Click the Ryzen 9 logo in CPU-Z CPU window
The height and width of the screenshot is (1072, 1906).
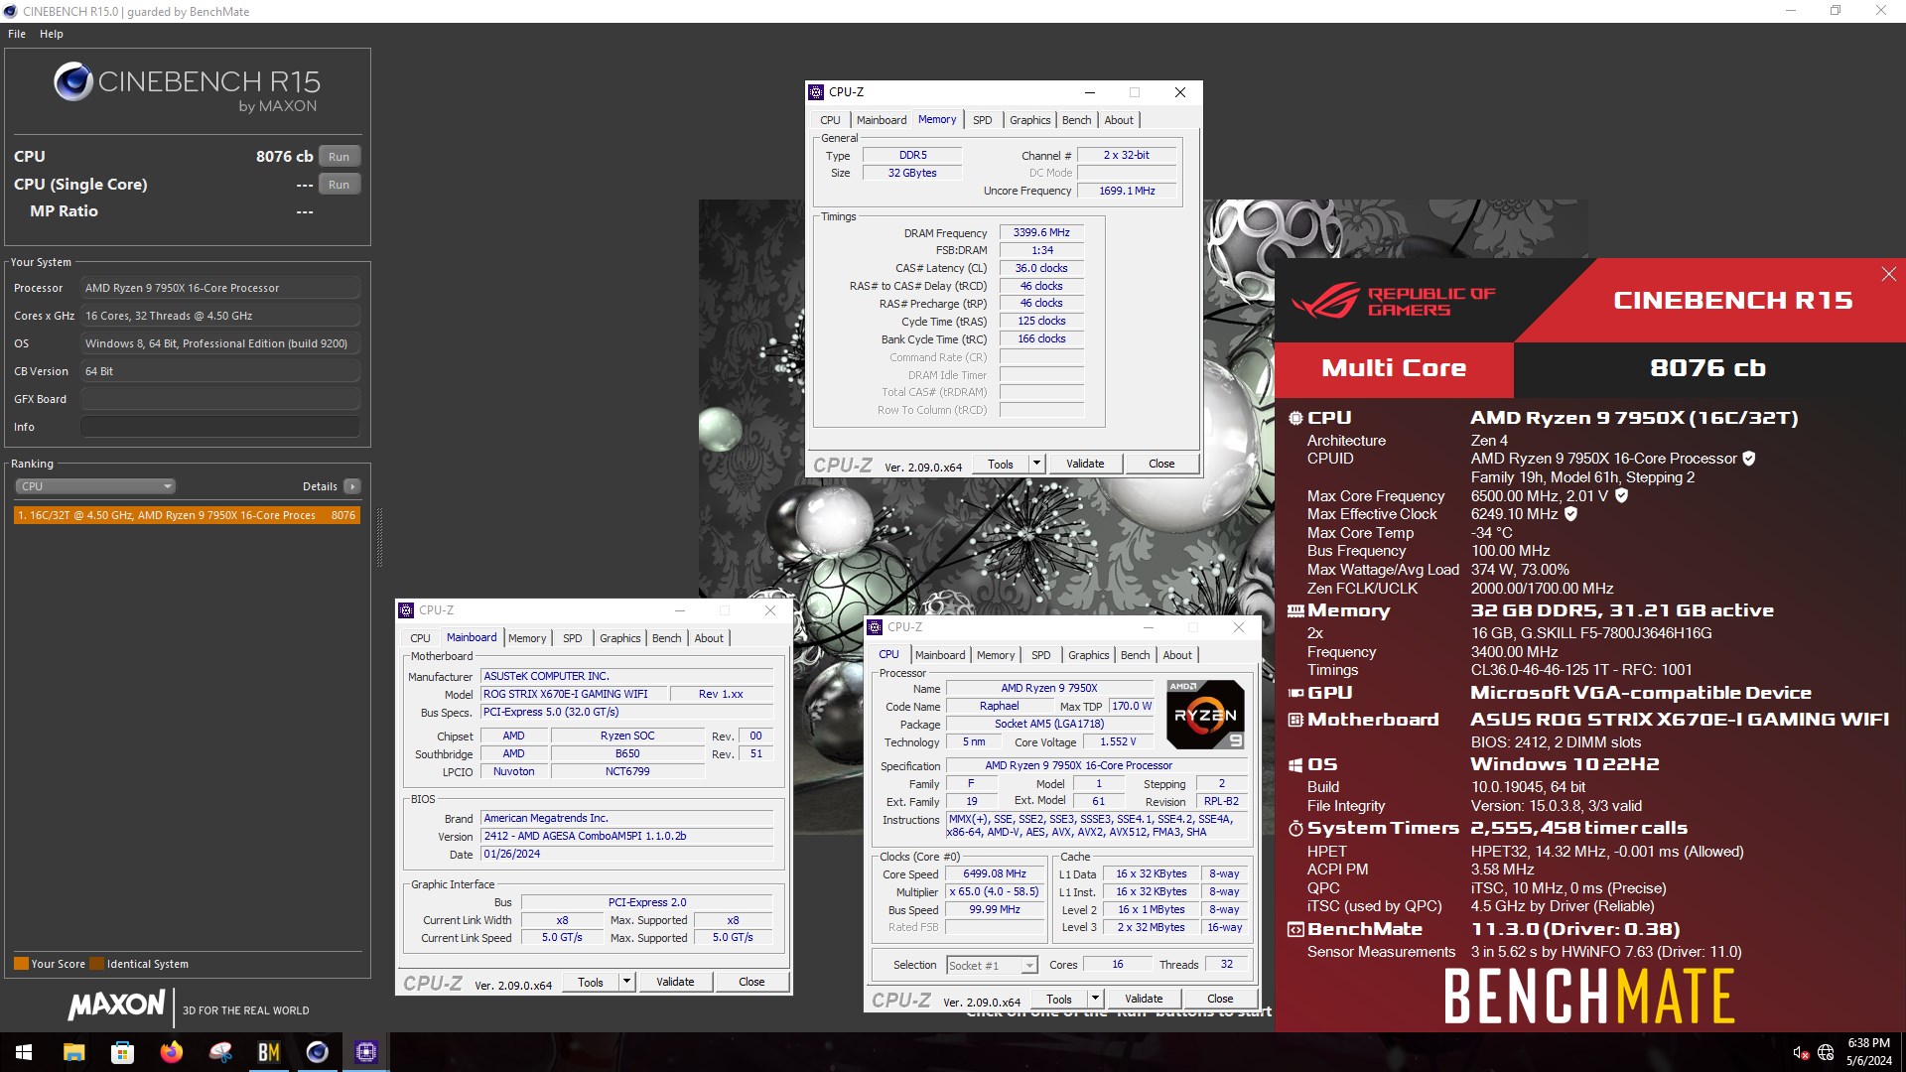[1205, 715]
